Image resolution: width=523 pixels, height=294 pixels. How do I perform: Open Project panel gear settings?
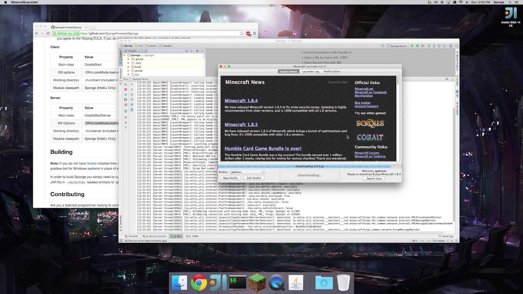point(197,51)
